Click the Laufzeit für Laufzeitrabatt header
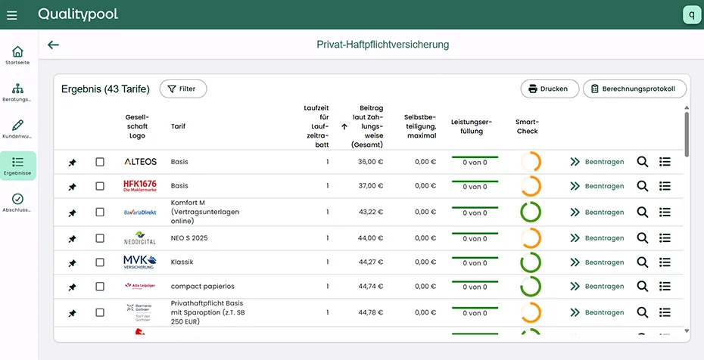This screenshot has width=704, height=360. coord(316,126)
